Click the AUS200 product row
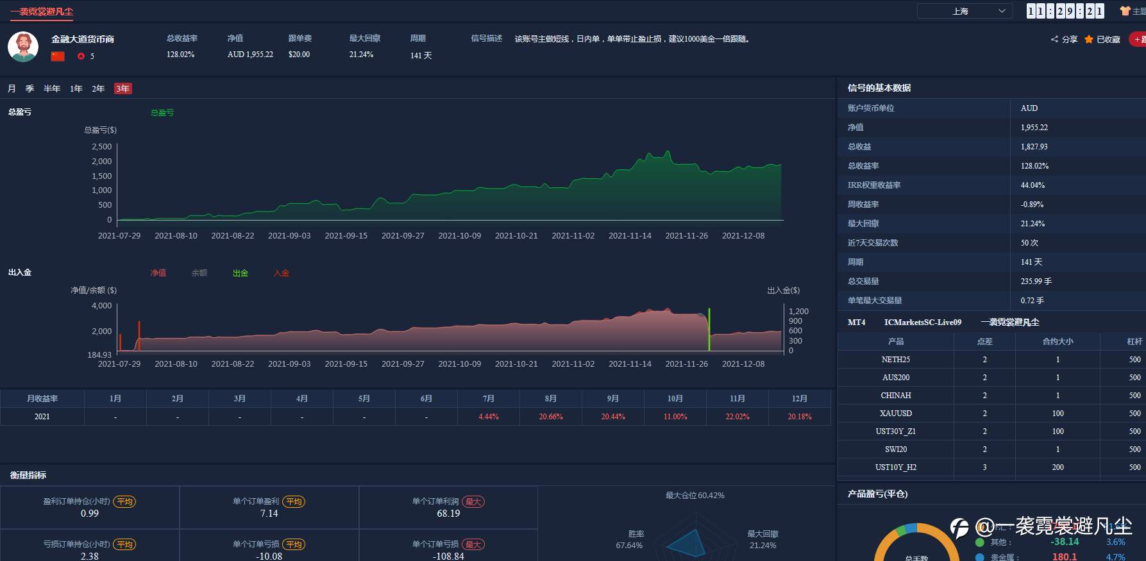 click(x=991, y=378)
